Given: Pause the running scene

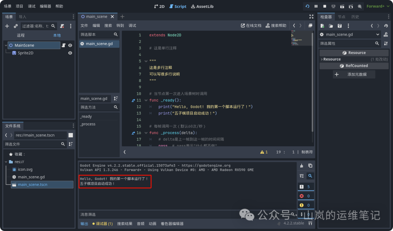Looking at the screenshot, I should (316, 6).
